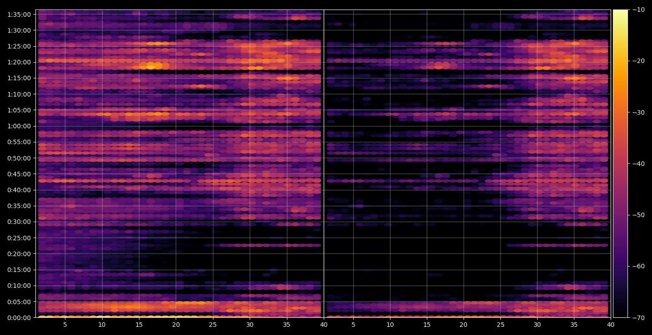Click x-axis label 5 under right heatmap
This screenshot has height=335, width=652.
[x=353, y=325]
